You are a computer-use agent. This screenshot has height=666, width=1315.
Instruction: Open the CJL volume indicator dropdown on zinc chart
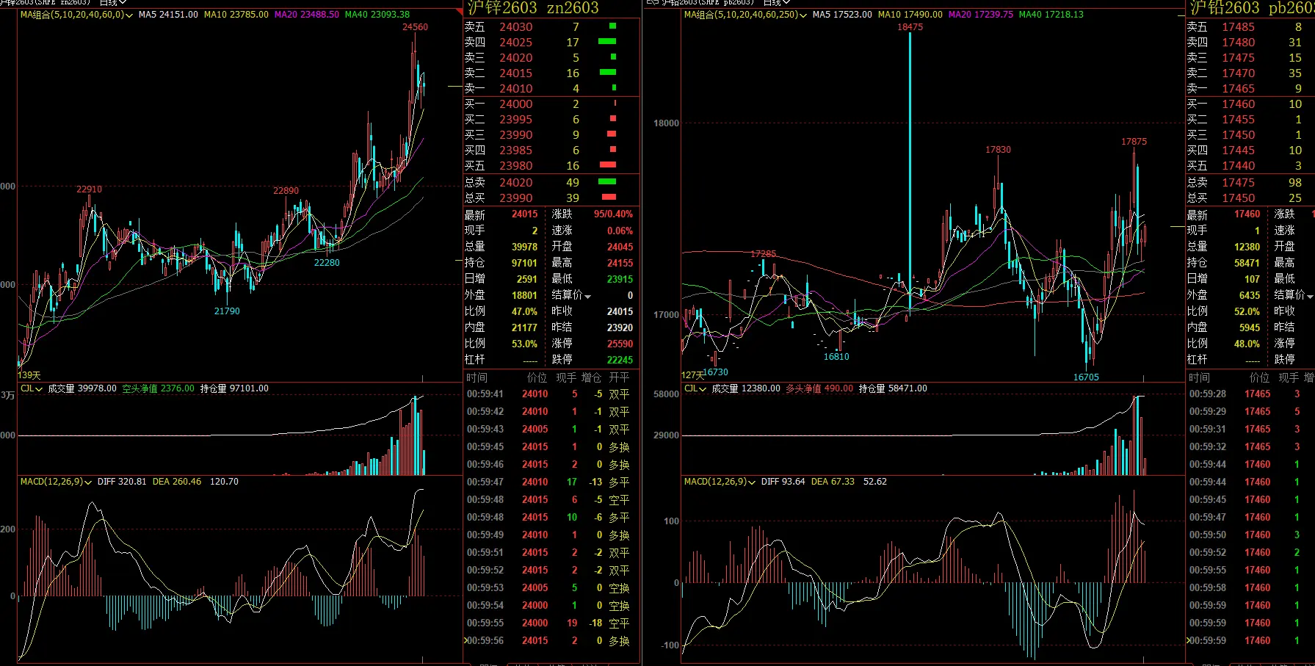click(39, 389)
